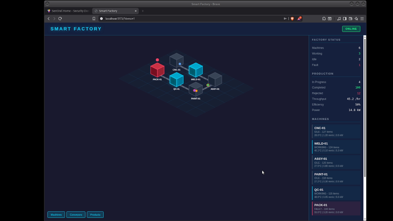Toggle the browser sidebar panel icon

(344, 19)
